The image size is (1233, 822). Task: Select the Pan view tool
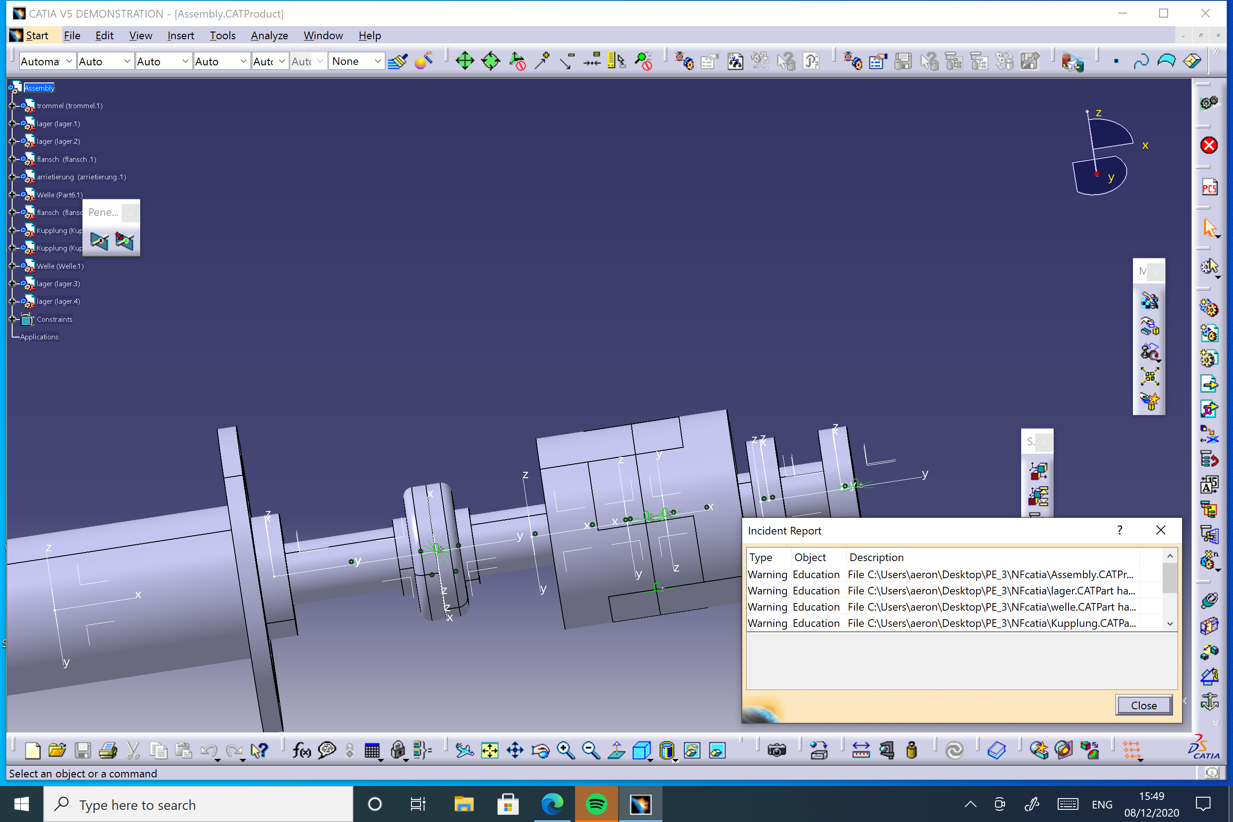[515, 750]
